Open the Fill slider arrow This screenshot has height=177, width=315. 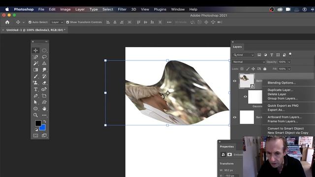[x=289, y=69]
